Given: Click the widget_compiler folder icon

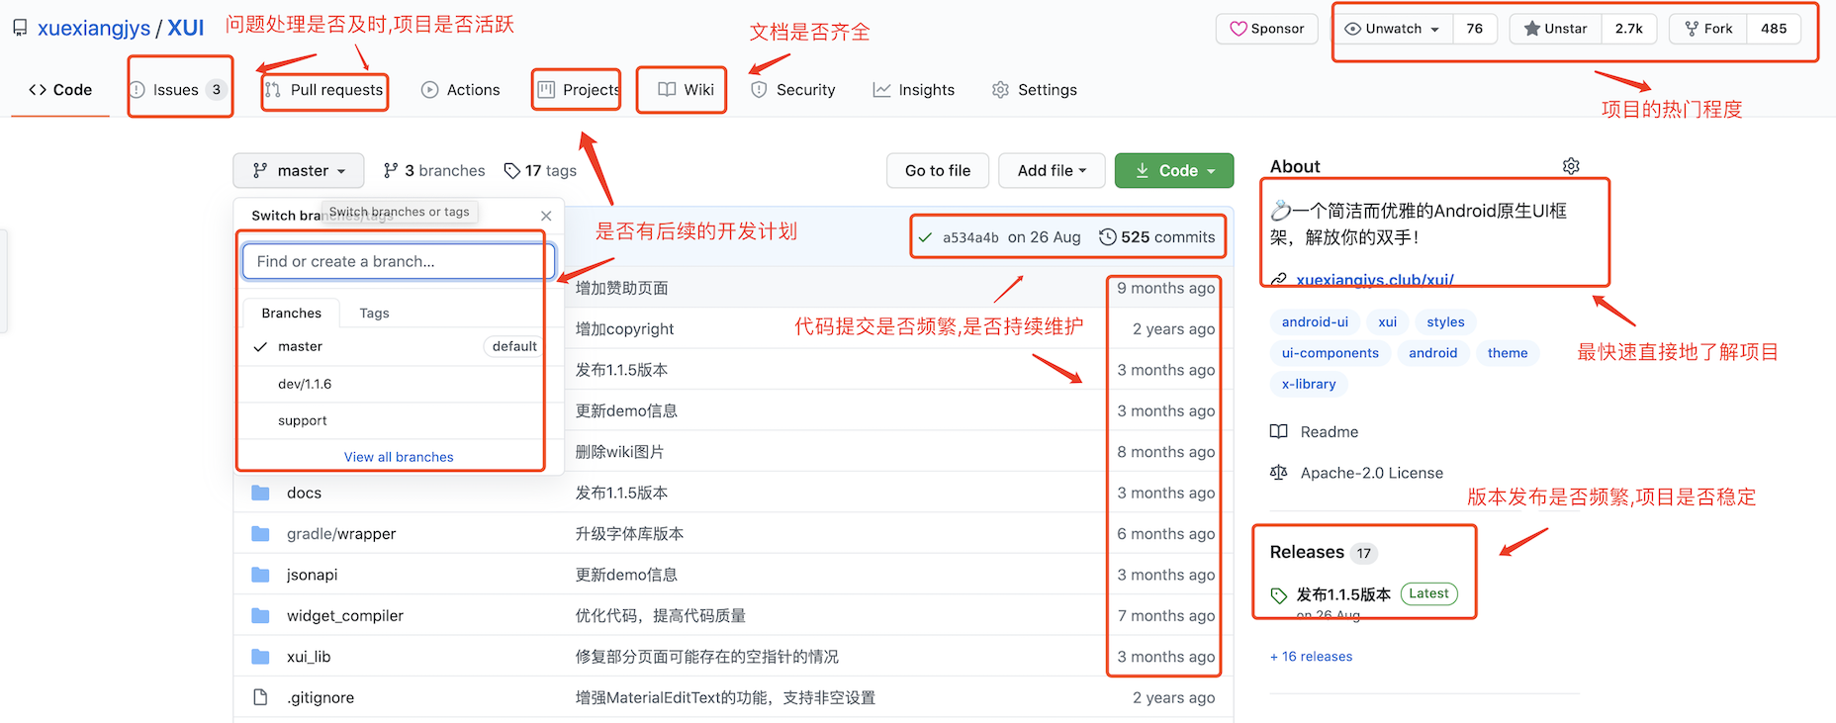Looking at the screenshot, I should click(x=261, y=615).
